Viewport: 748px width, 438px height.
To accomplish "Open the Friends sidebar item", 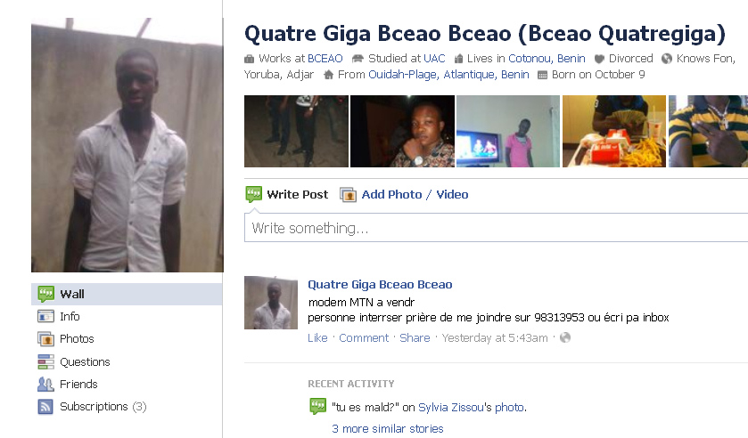I will pyautogui.click(x=78, y=385).
